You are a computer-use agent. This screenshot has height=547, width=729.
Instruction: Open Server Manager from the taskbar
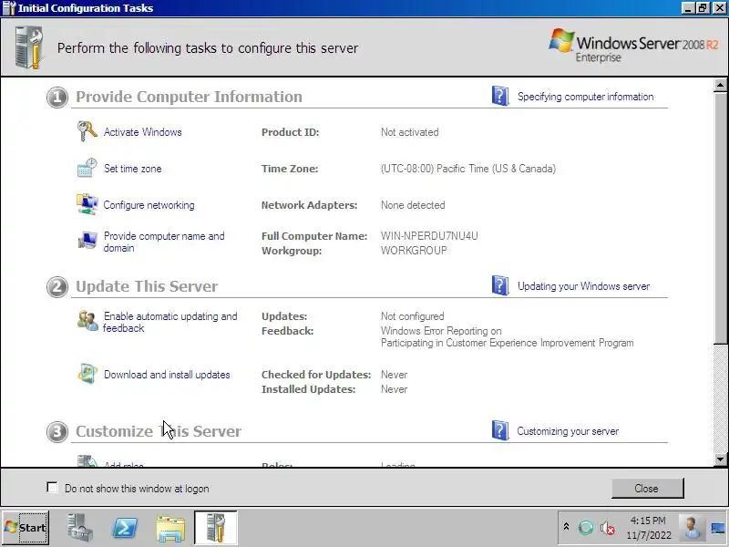[80, 528]
